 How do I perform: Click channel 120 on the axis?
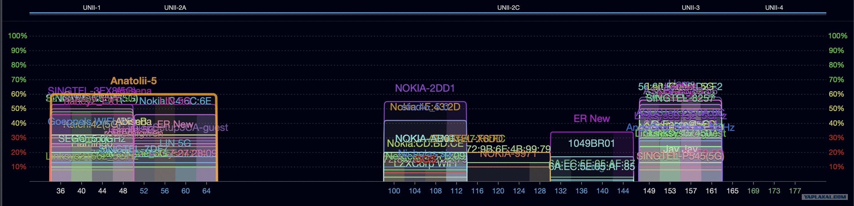(x=498, y=191)
